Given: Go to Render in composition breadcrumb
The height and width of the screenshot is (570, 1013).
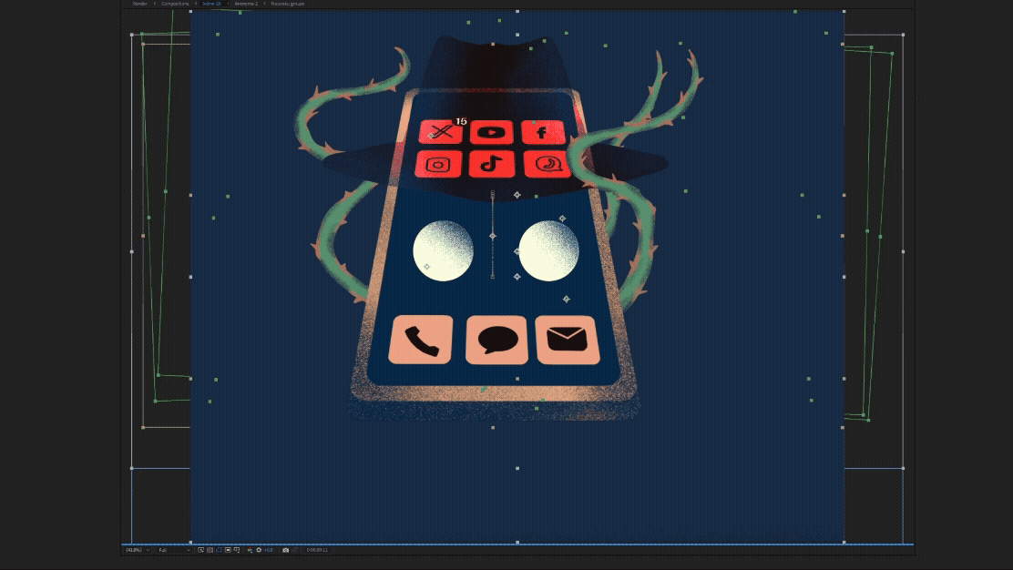Looking at the screenshot, I should [139, 4].
